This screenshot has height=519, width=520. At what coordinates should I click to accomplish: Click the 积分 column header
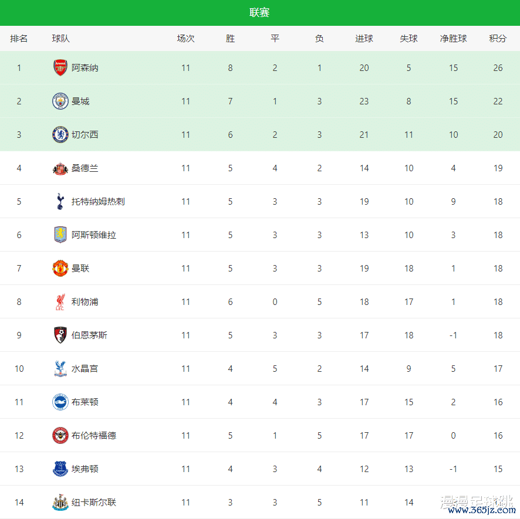[498, 39]
